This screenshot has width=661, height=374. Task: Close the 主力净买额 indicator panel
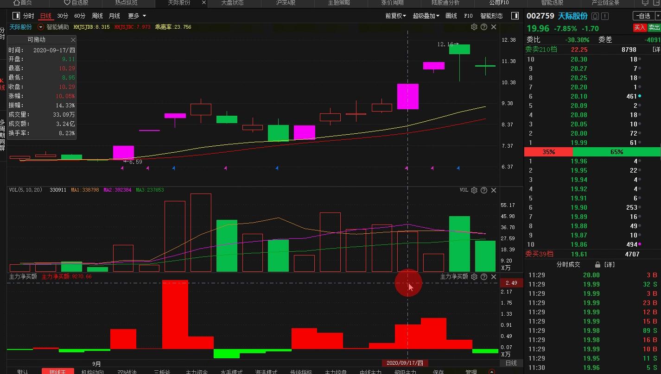(494, 277)
